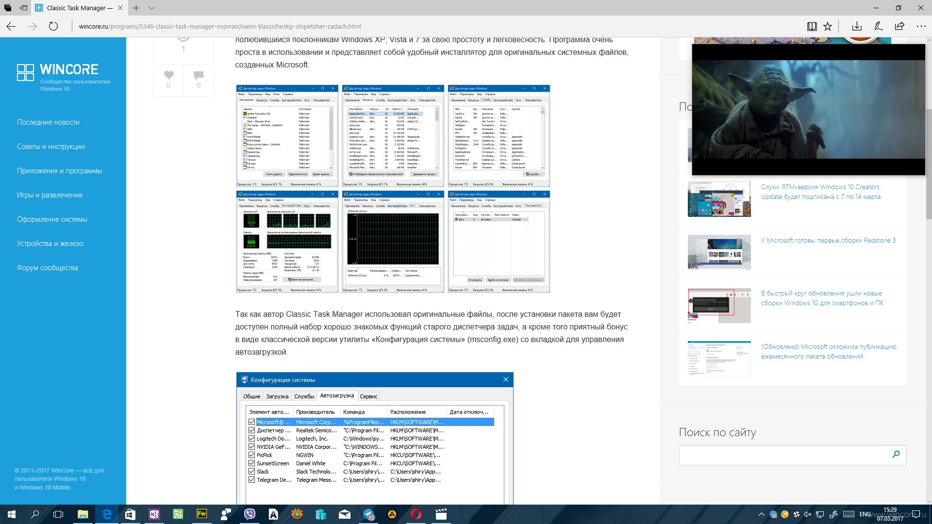
Task: Select Службы tab in msconfig screenshot
Action: pyautogui.click(x=304, y=396)
